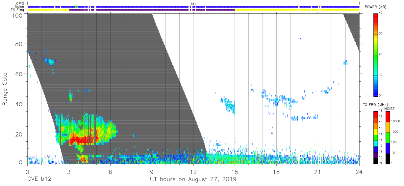Click the 6 label on the UT hours axis
The image size is (404, 186).
[110, 171]
